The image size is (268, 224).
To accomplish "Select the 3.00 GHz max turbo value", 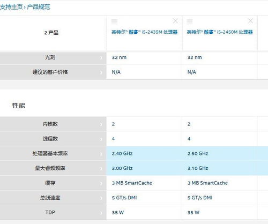I will [122, 168].
